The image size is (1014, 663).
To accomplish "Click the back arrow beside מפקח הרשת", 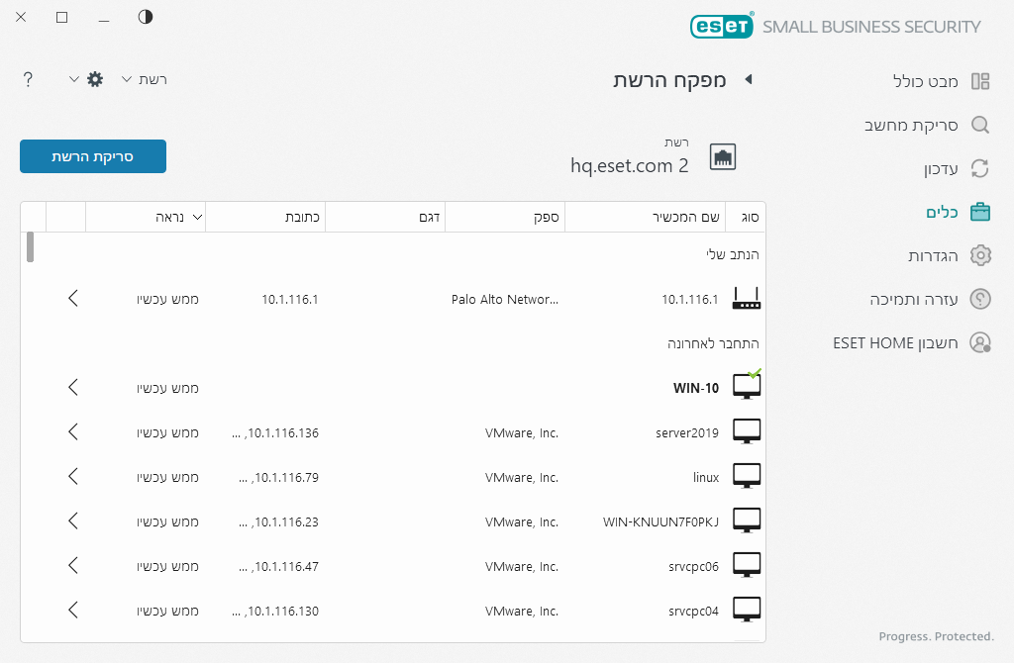I will [749, 79].
